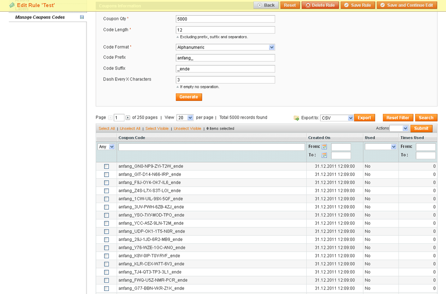Go to the previous page arrow
The height and width of the screenshot is (294, 446).
coord(110,117)
